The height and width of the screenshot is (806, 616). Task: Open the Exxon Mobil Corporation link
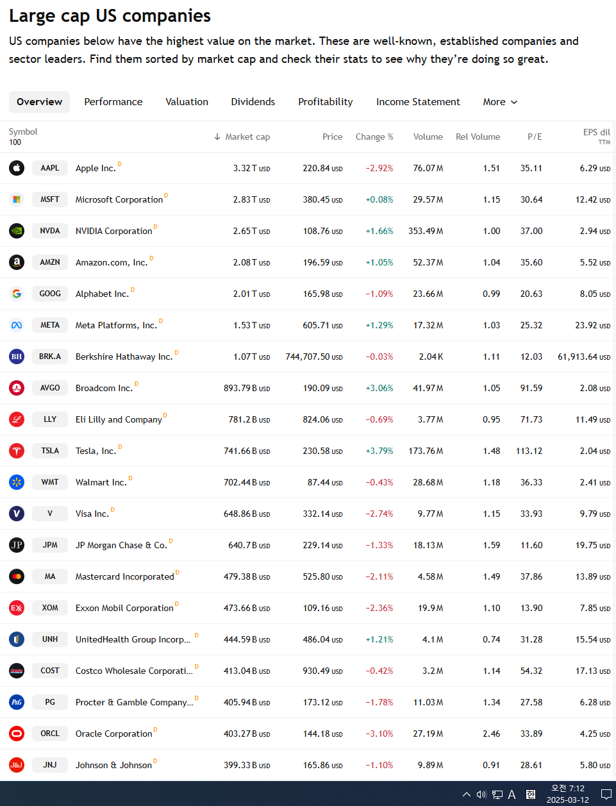124,609
